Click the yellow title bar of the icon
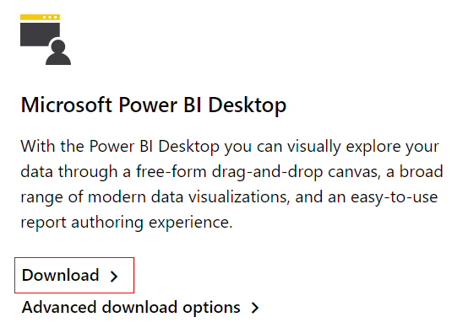The height and width of the screenshot is (328, 457). click(x=40, y=17)
